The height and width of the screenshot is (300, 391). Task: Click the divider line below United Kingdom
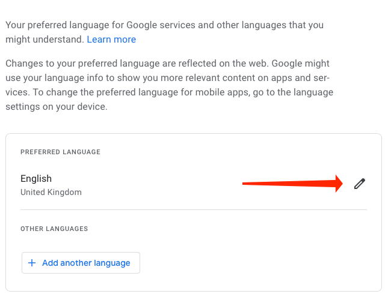pyautogui.click(x=193, y=210)
